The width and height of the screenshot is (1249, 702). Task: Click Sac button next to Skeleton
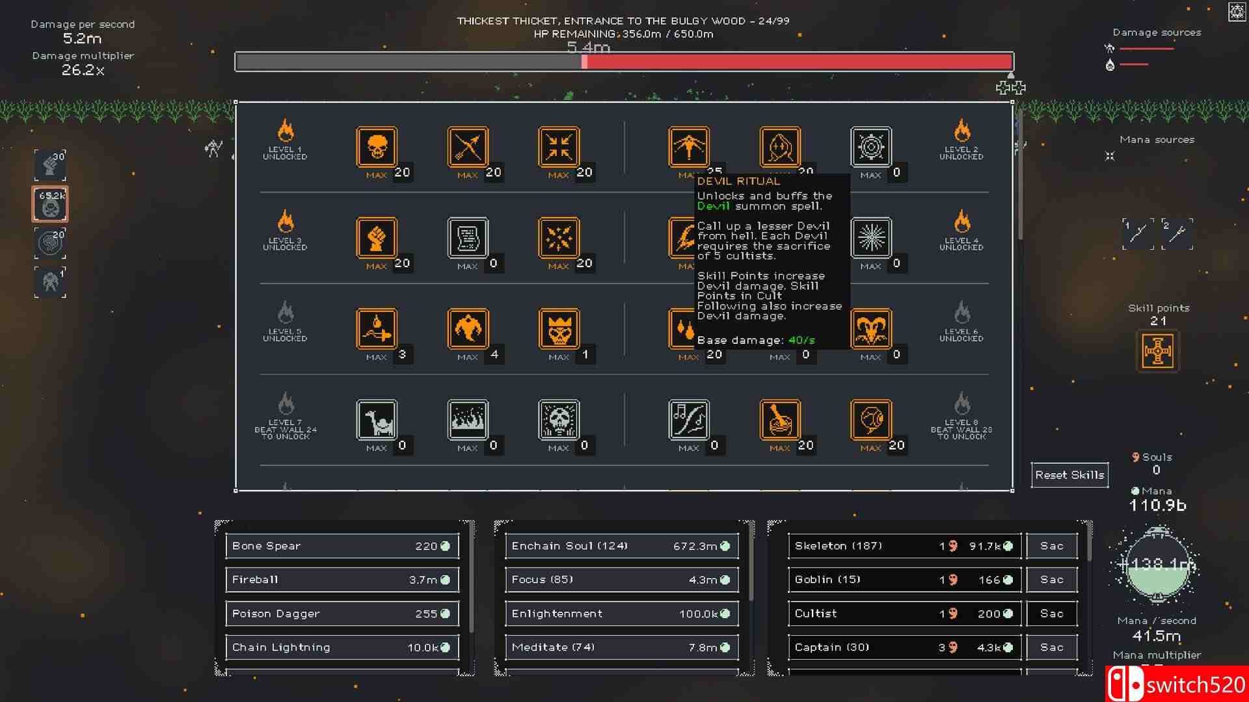1051,546
